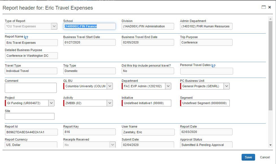
Task: Maximize the Report header dialog
Action: click(x=264, y=7)
